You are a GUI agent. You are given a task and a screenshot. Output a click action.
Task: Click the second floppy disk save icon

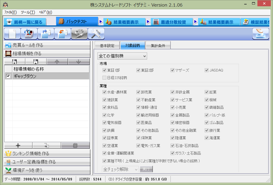(x=36, y=62)
